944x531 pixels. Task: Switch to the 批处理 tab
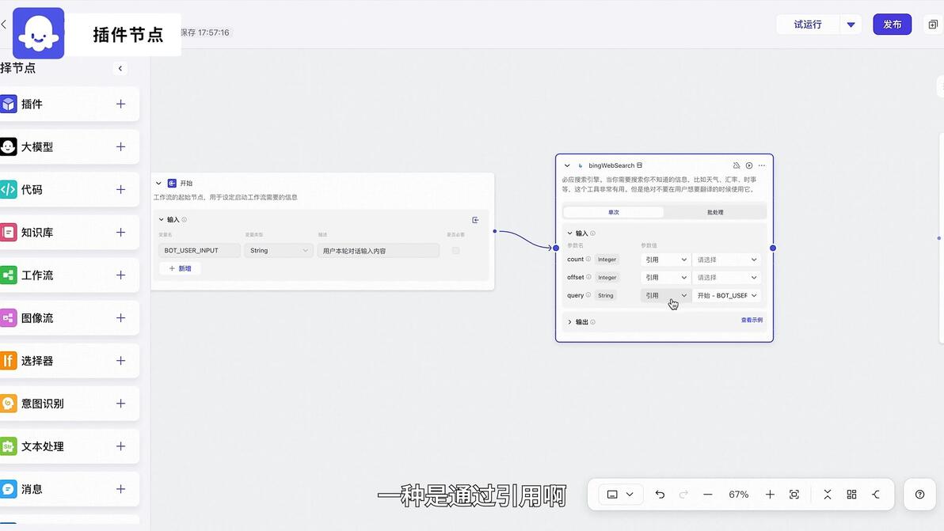pos(715,212)
